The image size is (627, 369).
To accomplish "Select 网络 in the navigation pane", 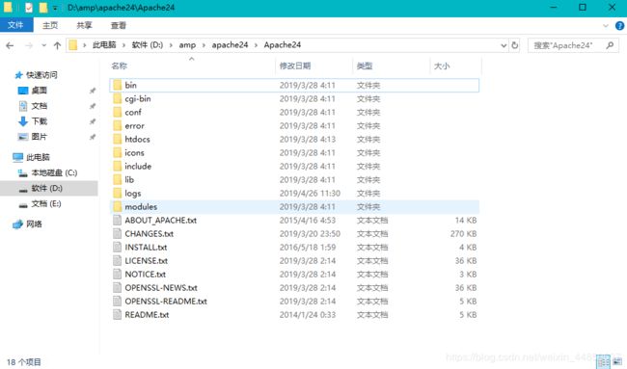I will [x=34, y=224].
